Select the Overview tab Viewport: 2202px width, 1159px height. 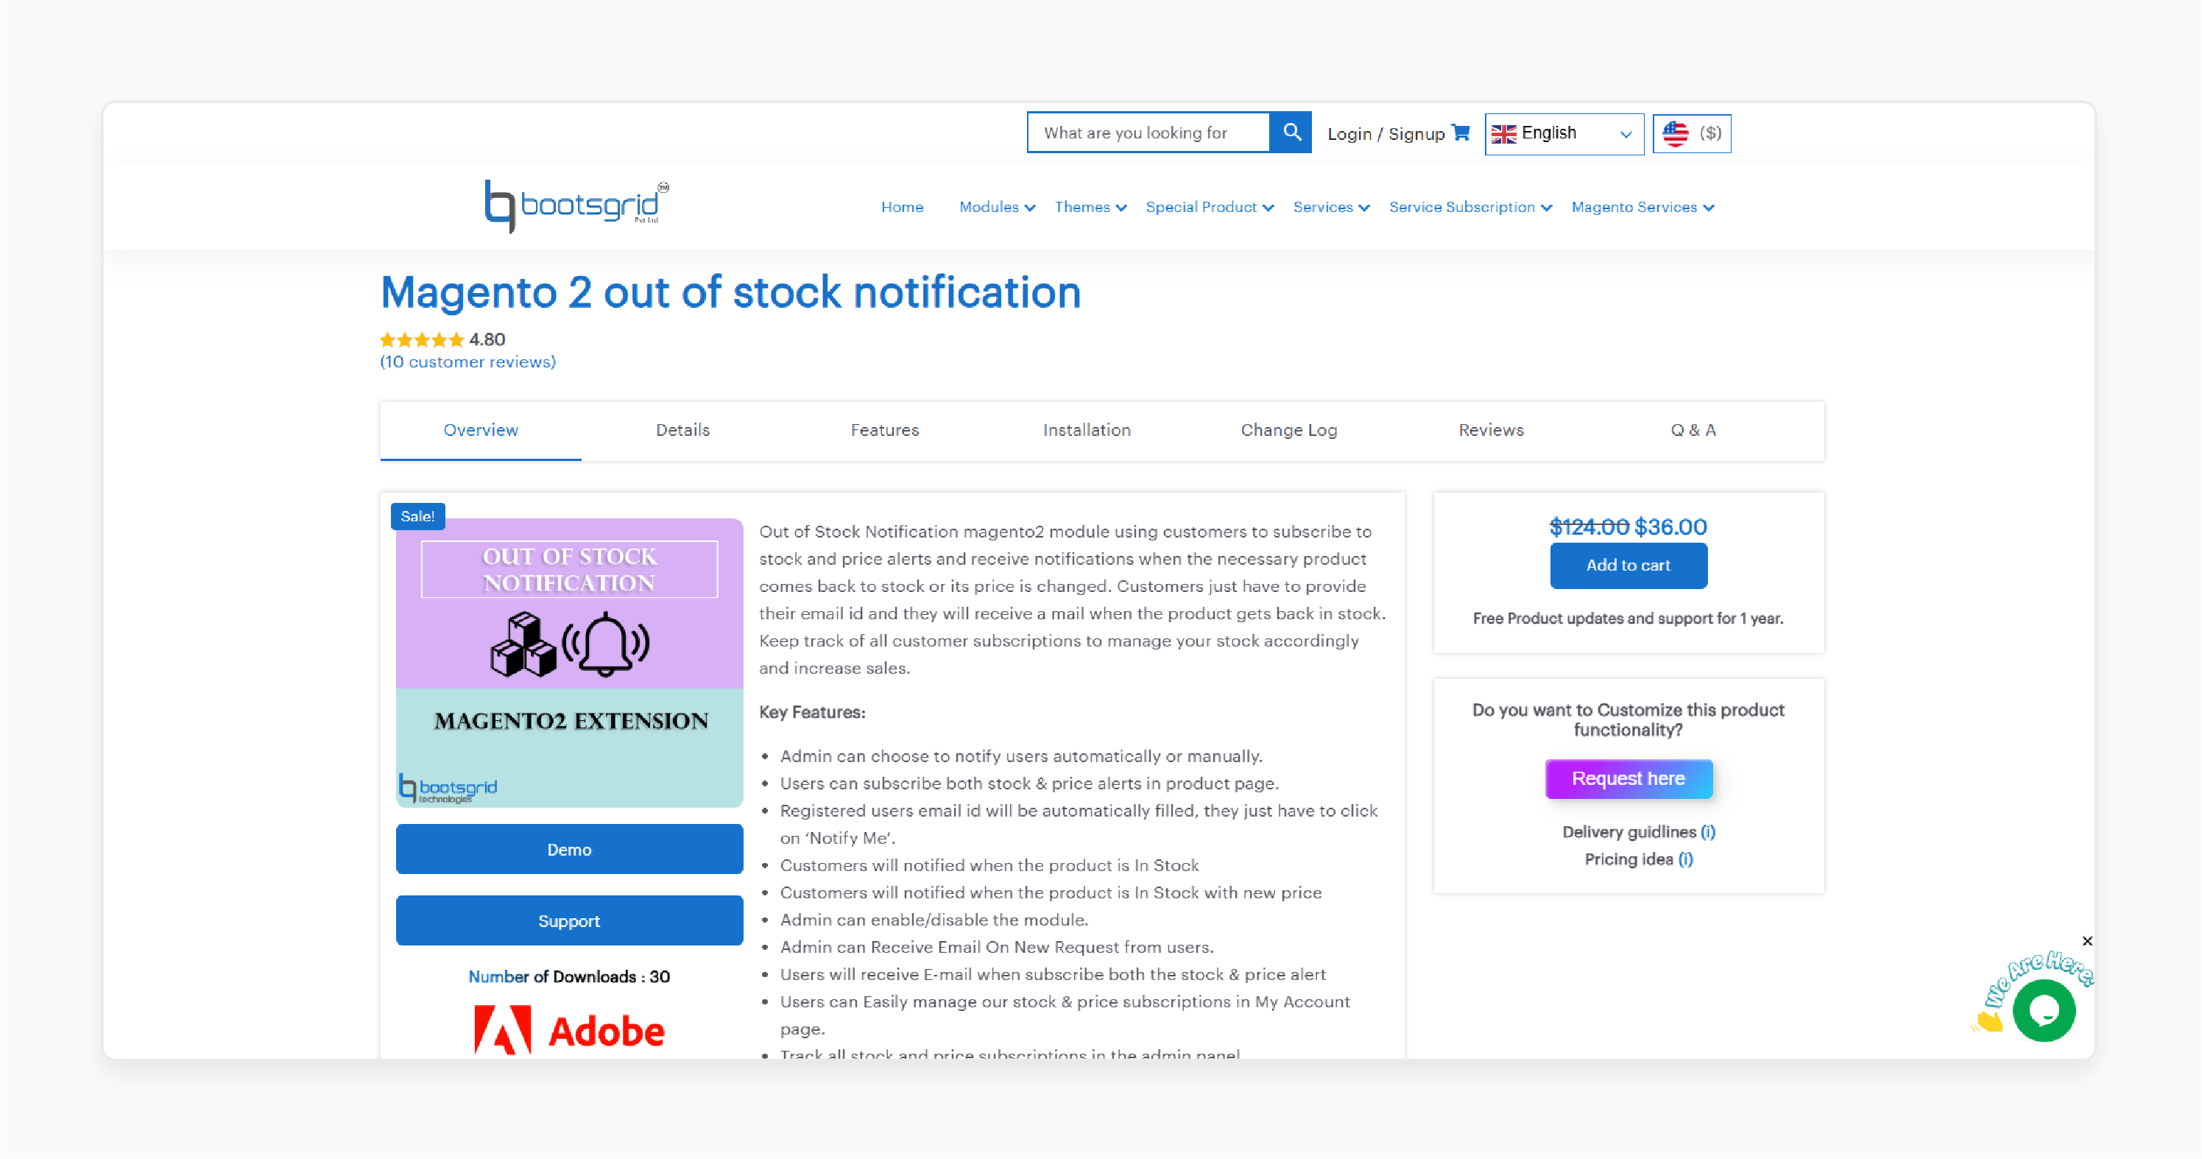[481, 430]
